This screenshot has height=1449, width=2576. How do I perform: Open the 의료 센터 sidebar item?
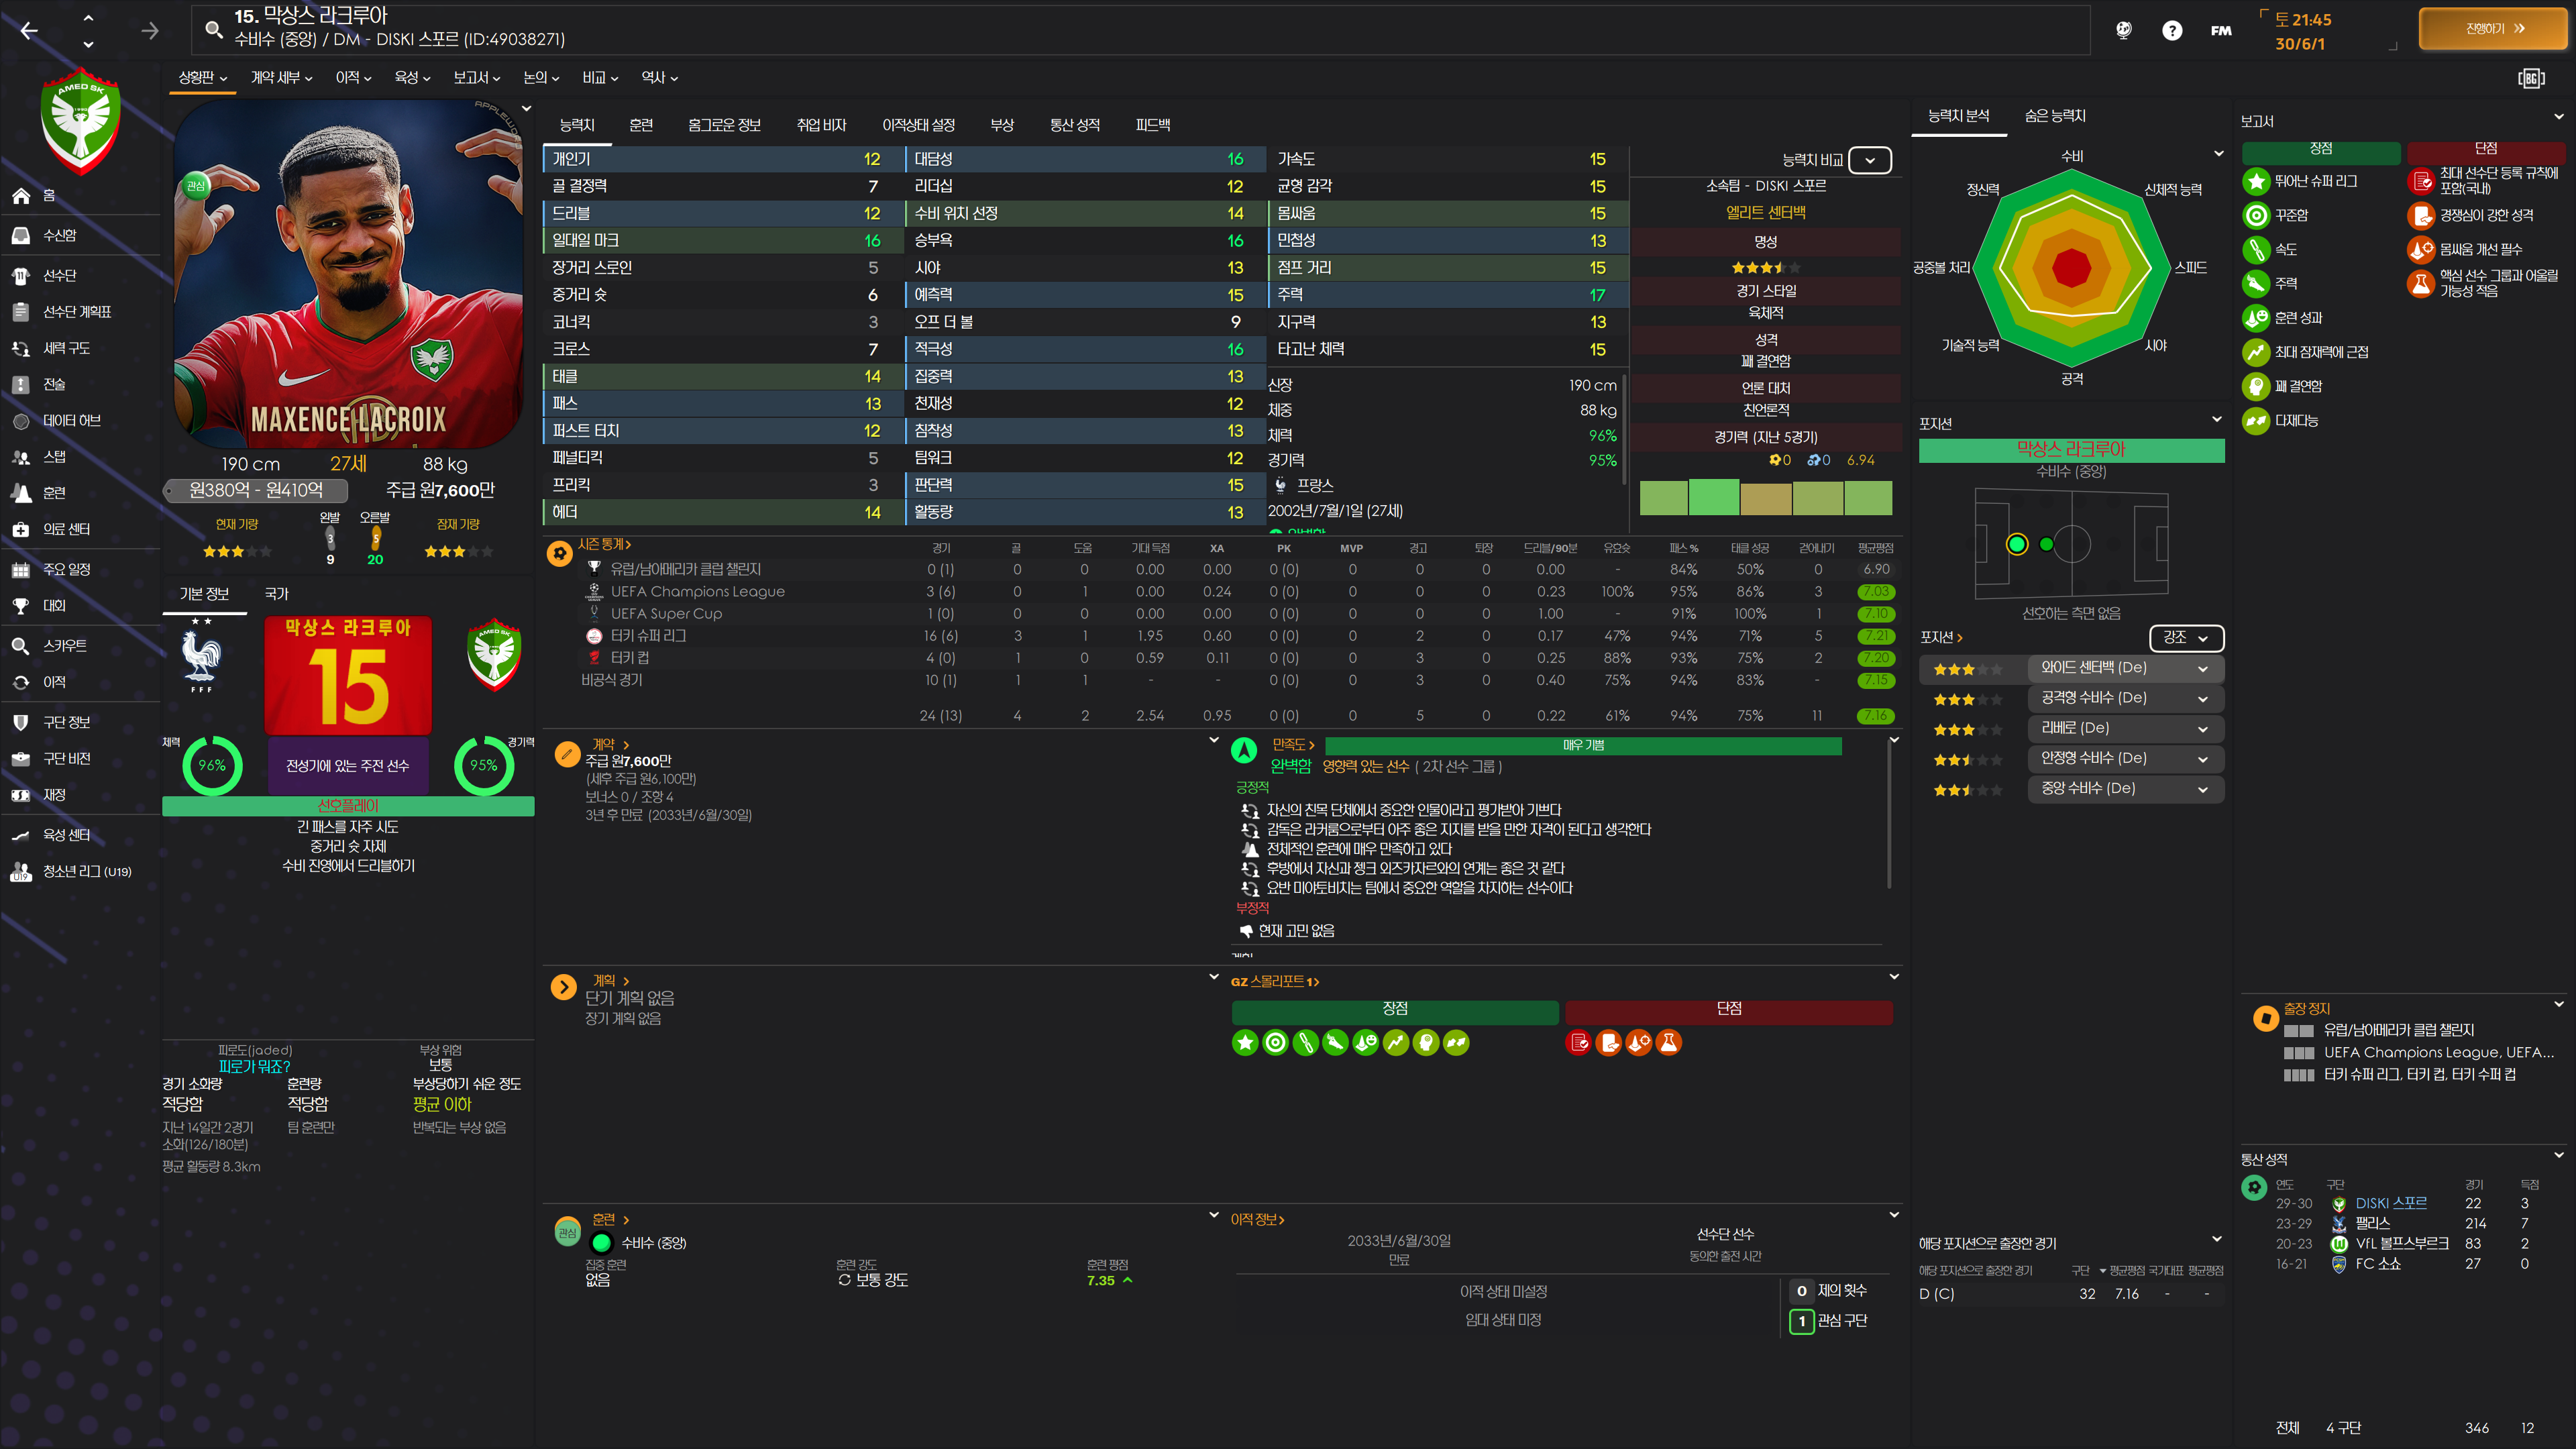66,529
